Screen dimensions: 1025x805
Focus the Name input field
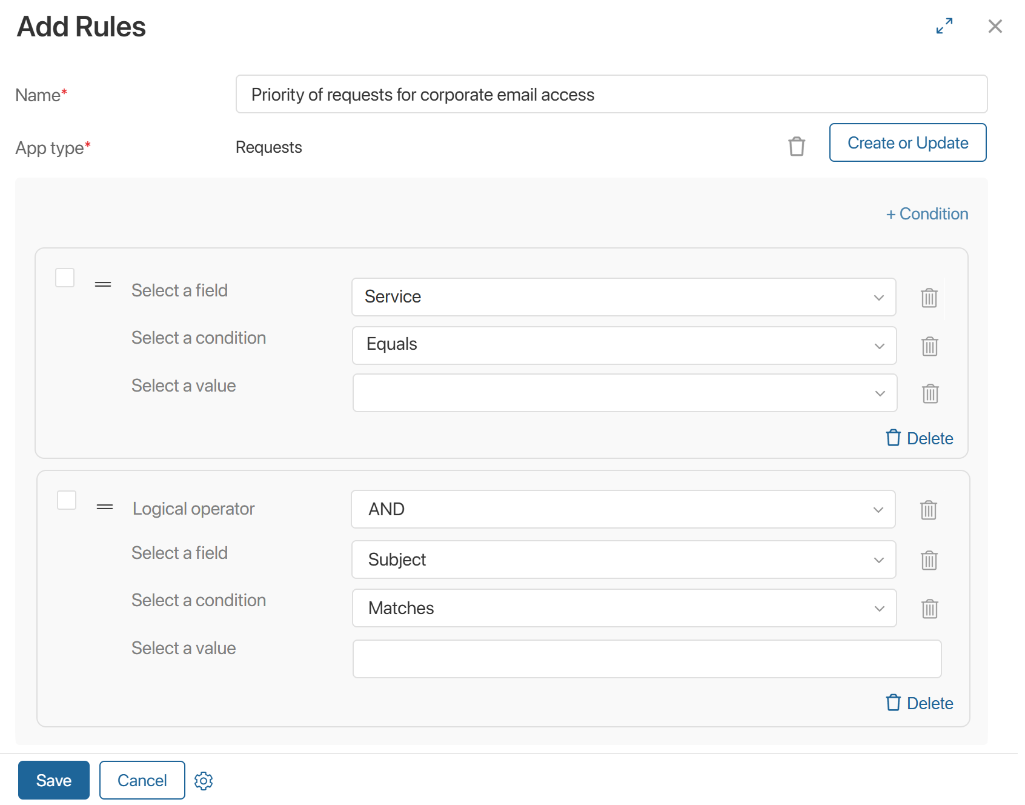pyautogui.click(x=611, y=94)
